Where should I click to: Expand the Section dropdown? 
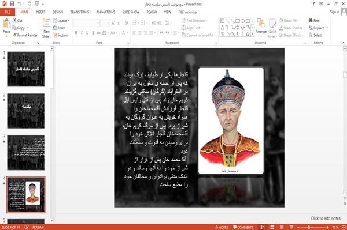click(x=61, y=35)
